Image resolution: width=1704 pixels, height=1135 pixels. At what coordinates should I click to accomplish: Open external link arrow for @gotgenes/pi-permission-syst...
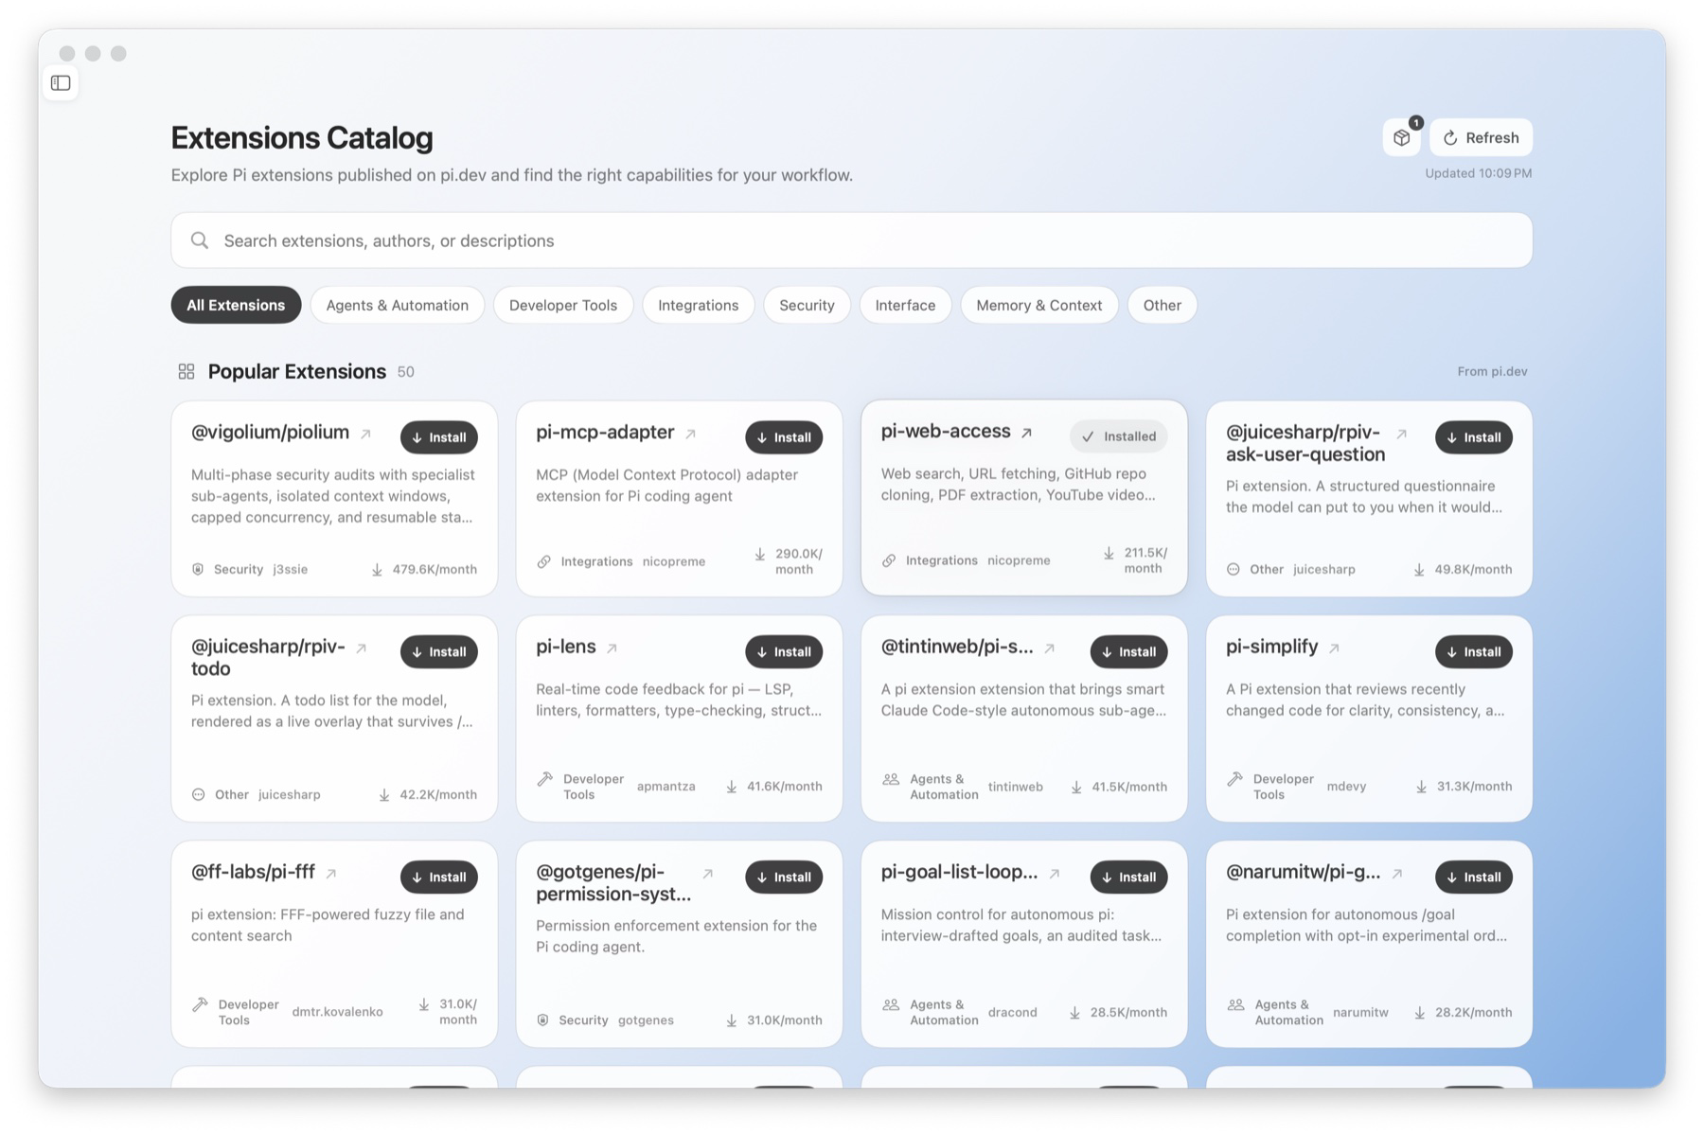point(708,875)
